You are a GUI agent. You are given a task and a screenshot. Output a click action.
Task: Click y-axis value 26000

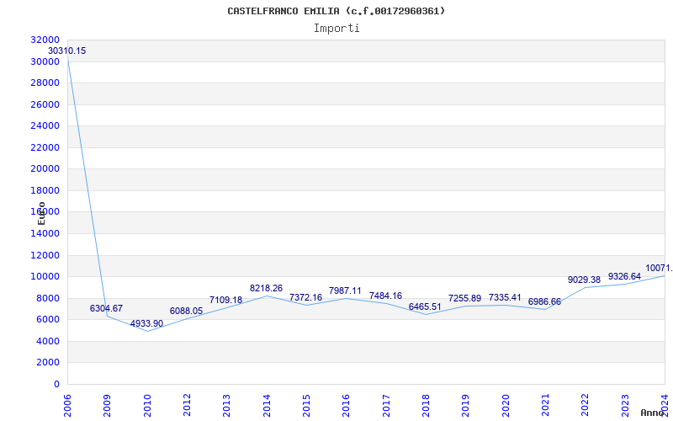tap(45, 104)
